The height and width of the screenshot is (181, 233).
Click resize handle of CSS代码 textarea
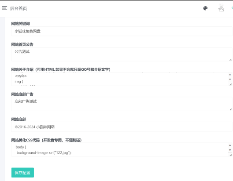[x=230, y=155]
